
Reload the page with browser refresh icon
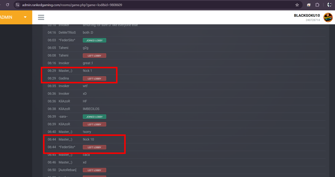tap(8, 5)
